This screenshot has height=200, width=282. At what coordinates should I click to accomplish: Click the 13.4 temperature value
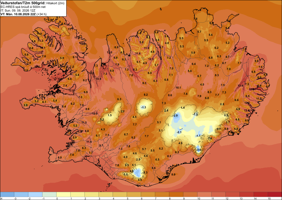click(240, 85)
